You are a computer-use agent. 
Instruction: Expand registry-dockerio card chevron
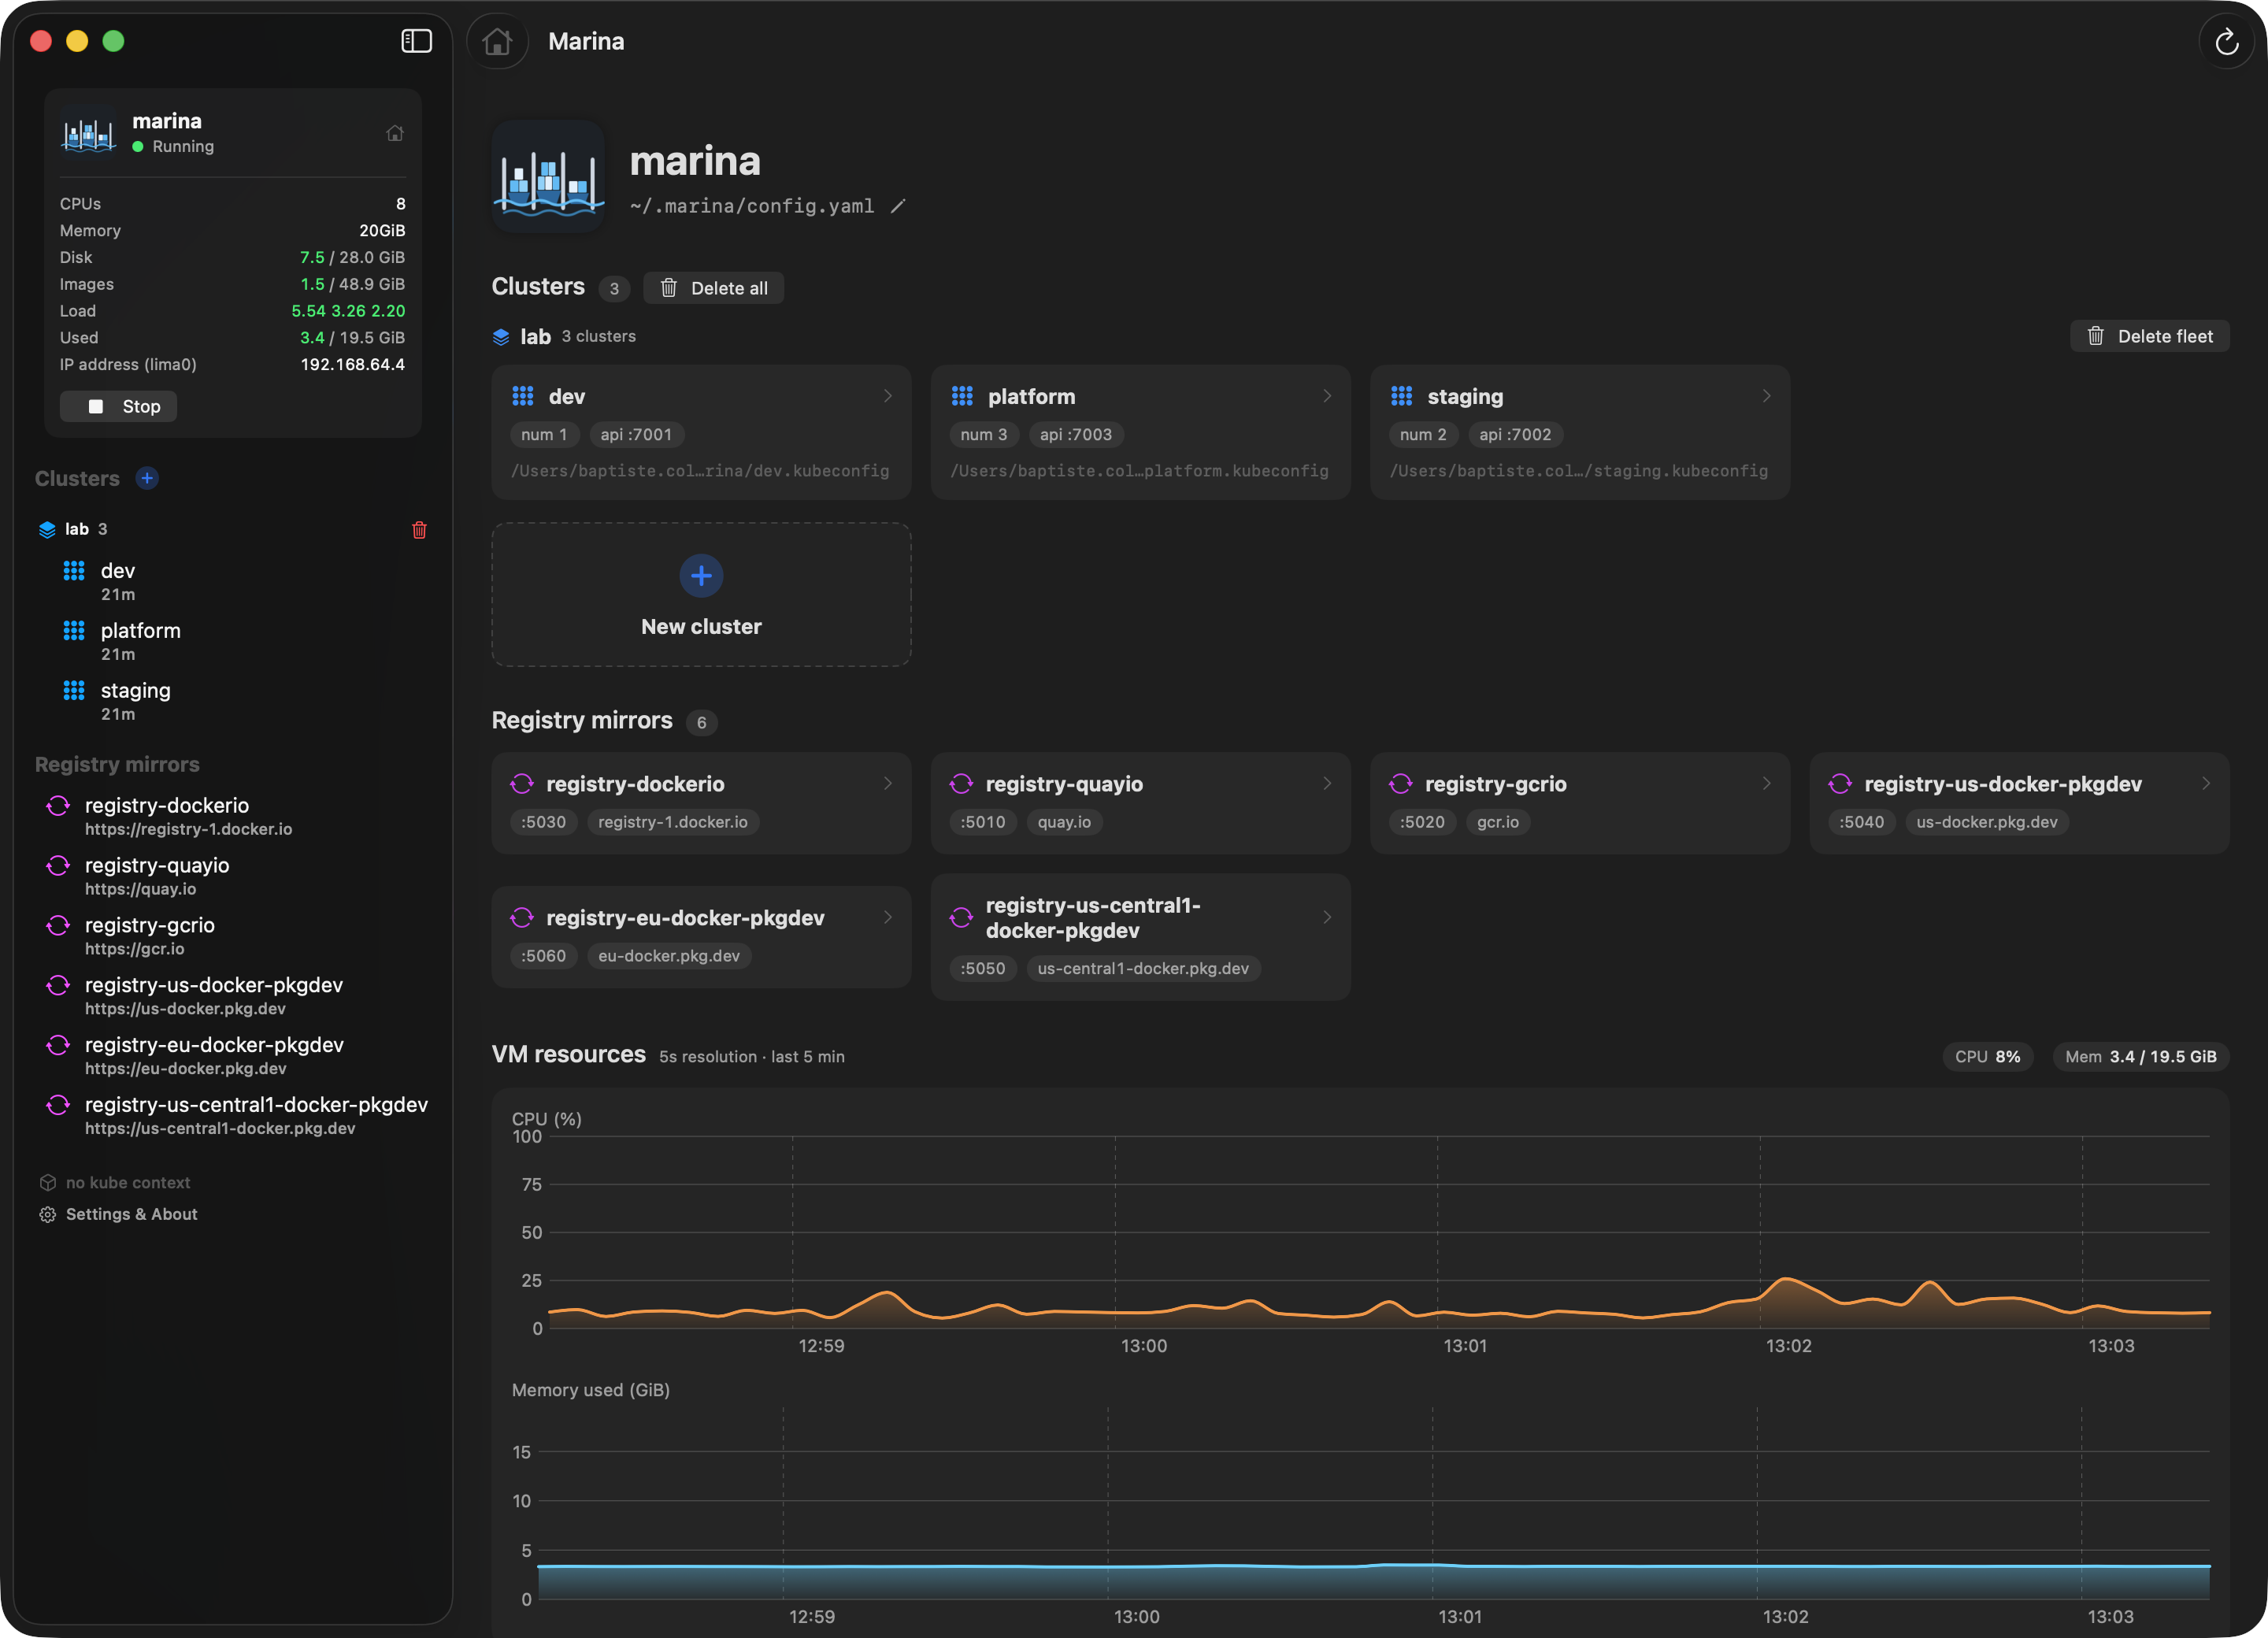pyautogui.click(x=887, y=784)
